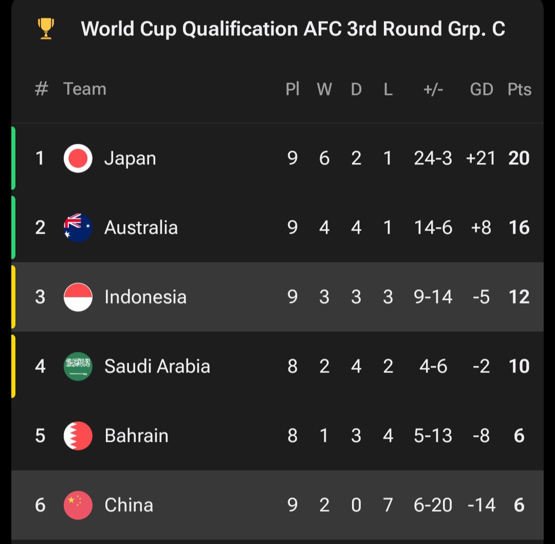555x544 pixels.
Task: Sort table by Pts column header
Action: point(519,89)
